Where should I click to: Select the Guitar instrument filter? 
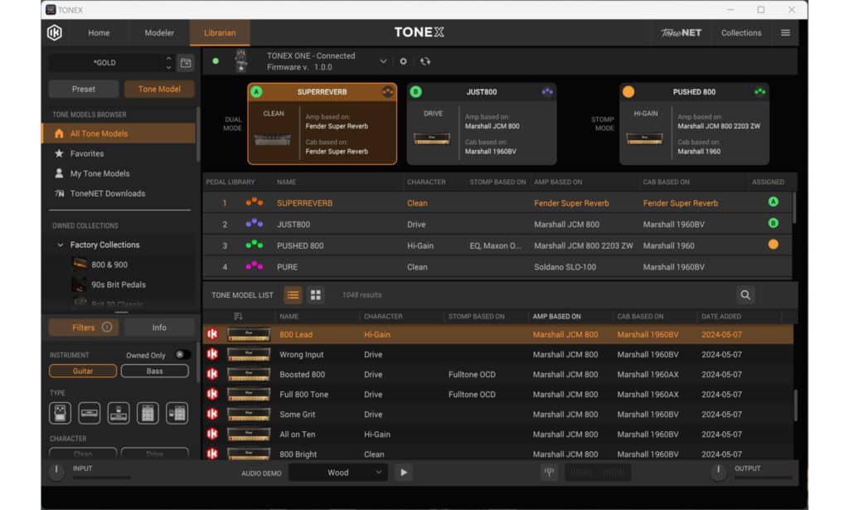tap(83, 372)
